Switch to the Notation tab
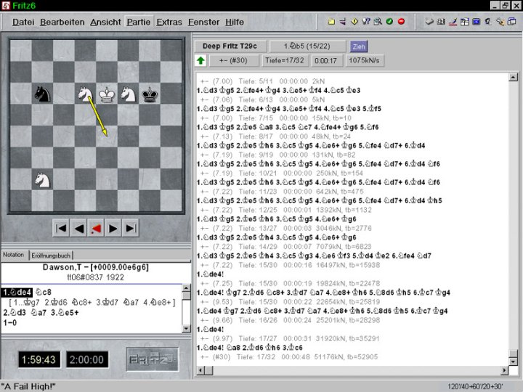The image size is (523, 392). (x=14, y=255)
